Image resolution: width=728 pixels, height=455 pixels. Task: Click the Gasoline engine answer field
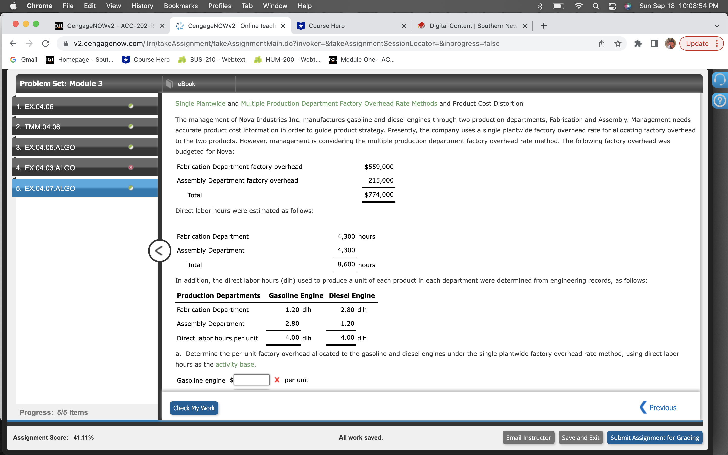pyautogui.click(x=252, y=380)
